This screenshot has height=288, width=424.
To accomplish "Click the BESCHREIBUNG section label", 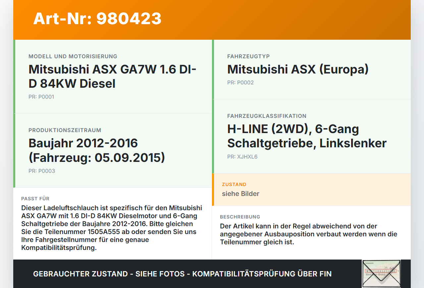I will [240, 217].
